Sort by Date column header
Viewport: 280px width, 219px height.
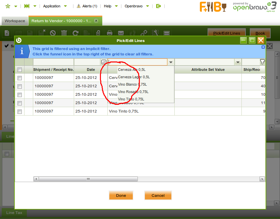coord(91,70)
